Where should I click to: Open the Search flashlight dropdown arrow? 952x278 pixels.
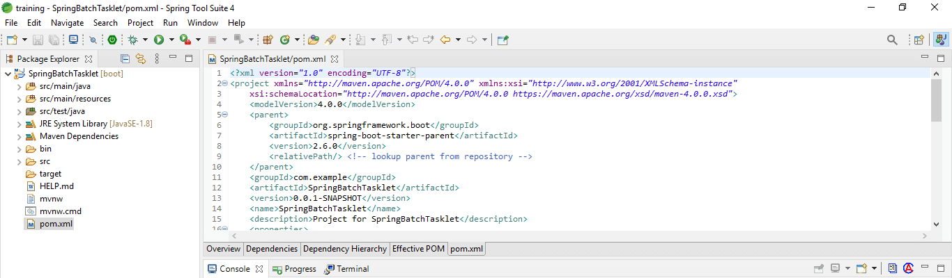coord(344,40)
